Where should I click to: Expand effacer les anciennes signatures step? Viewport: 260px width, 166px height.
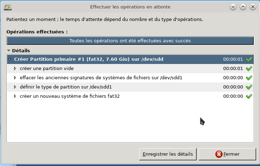(x=15, y=78)
